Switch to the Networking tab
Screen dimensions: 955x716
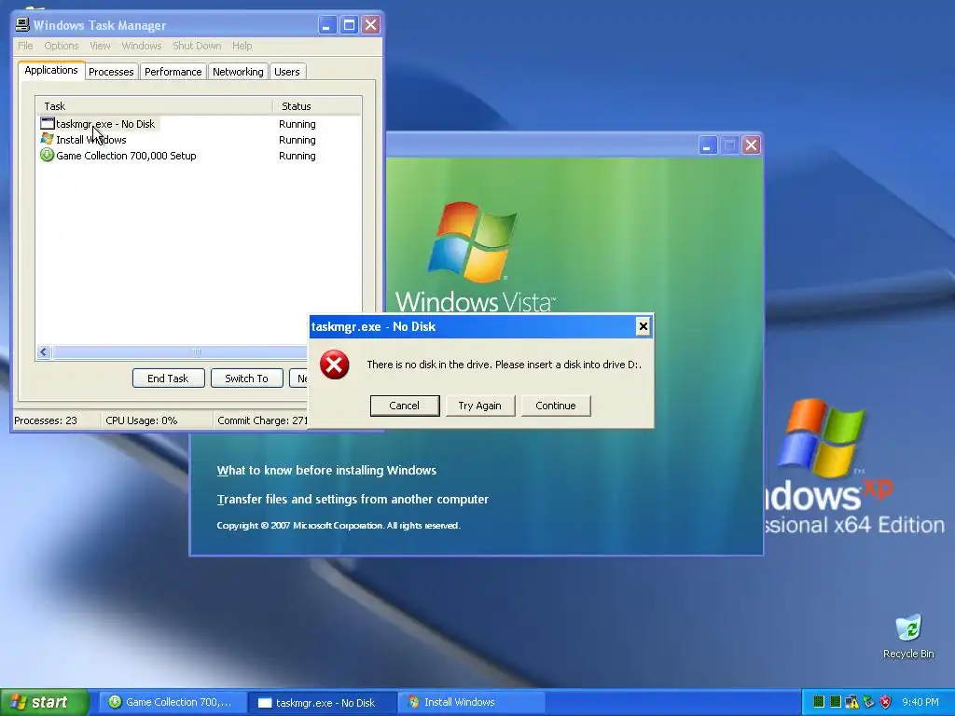(238, 72)
